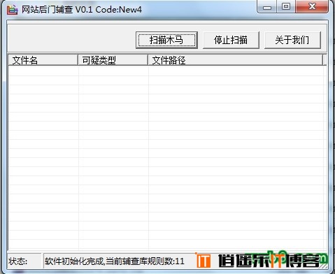
Task: Sort by 可疑类型 column header
Action: 113,60
